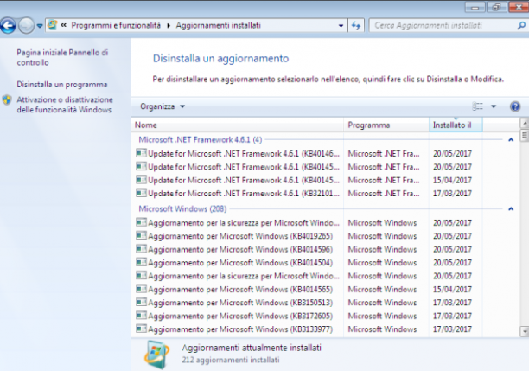Open Pagina iniziale Pannello di controllo
Viewport: 529px width, 371px height.
62,57
